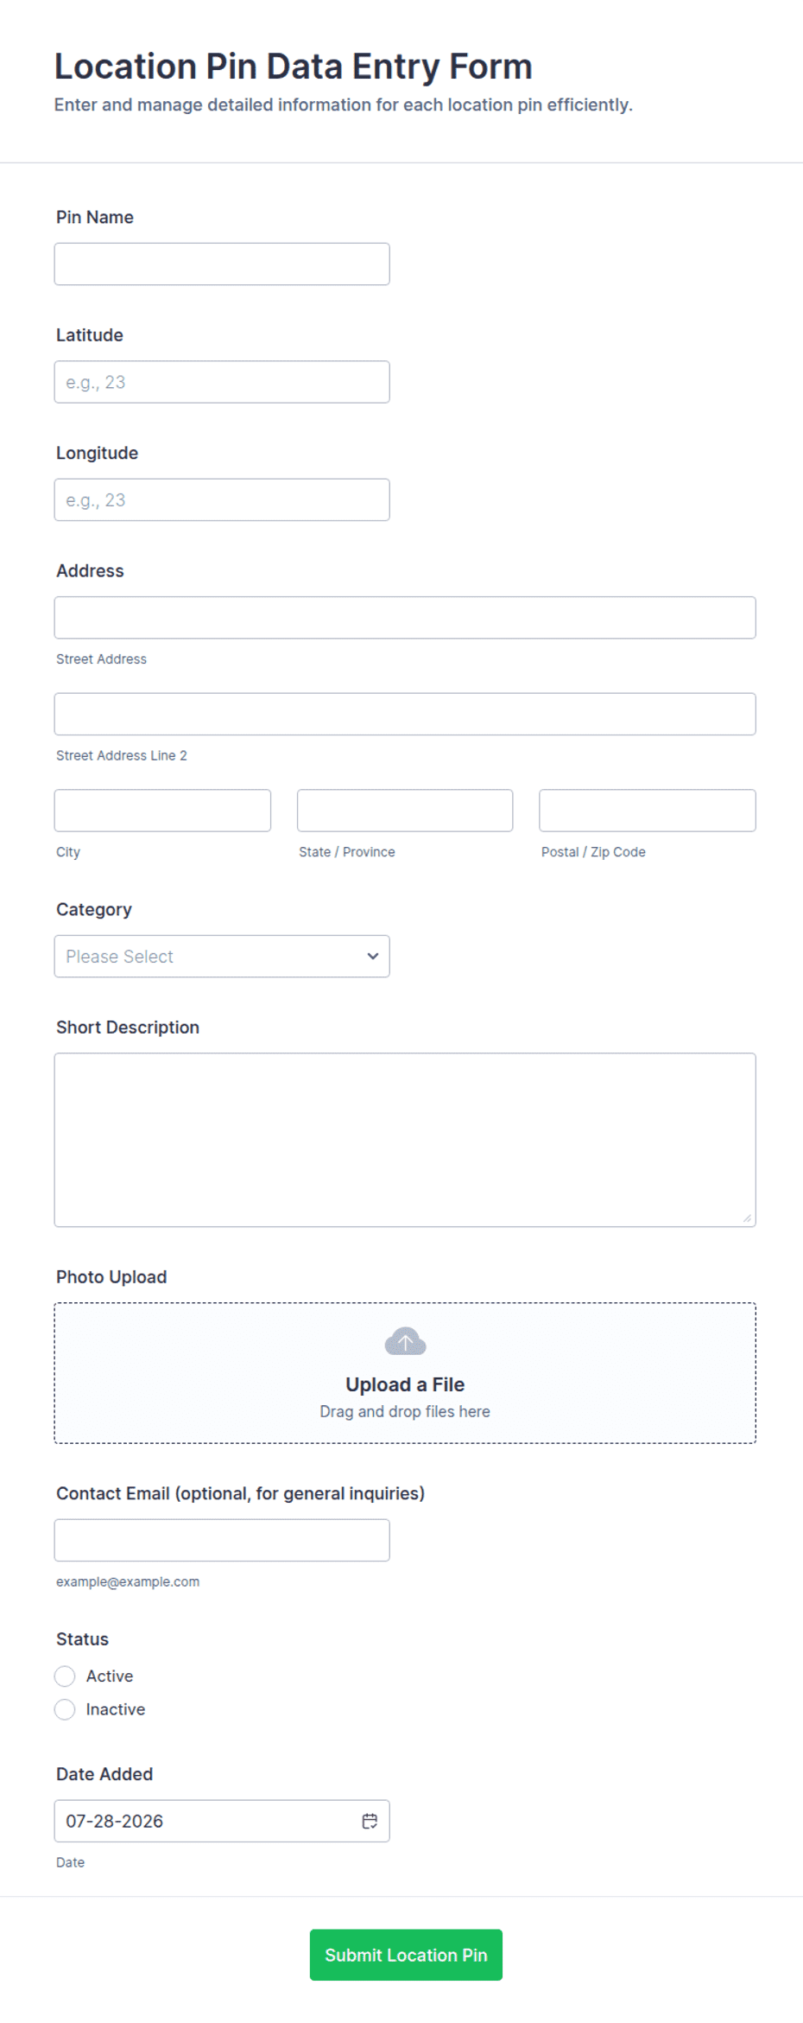Click the cloud upload icon

point(405,1341)
